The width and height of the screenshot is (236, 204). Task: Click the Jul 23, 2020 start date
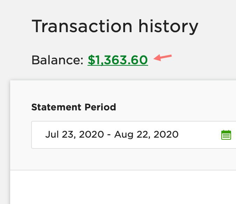click(75, 134)
